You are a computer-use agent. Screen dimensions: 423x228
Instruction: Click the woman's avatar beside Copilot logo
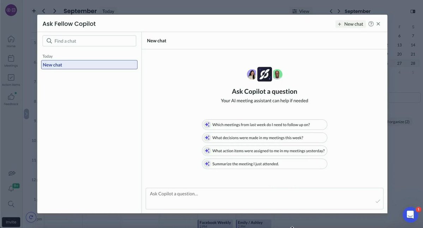[252, 74]
